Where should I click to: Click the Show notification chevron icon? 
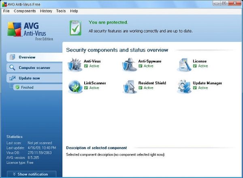pyautogui.click(x=14, y=174)
